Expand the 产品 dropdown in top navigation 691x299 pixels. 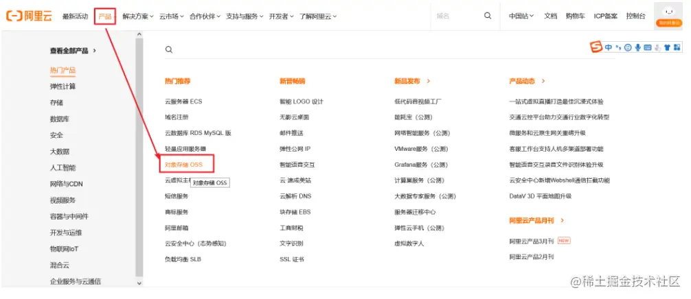105,16
